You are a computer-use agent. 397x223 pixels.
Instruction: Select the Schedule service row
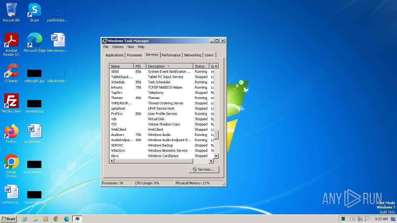[x=162, y=82]
